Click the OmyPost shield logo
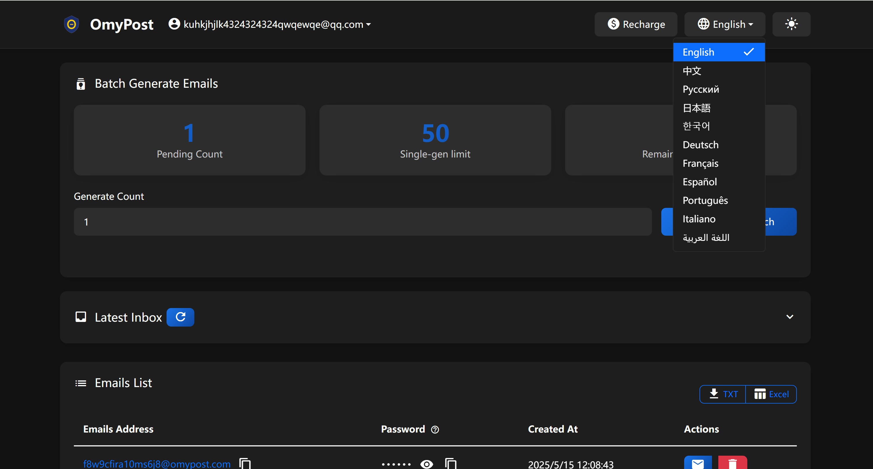The image size is (873, 469). tap(72, 24)
